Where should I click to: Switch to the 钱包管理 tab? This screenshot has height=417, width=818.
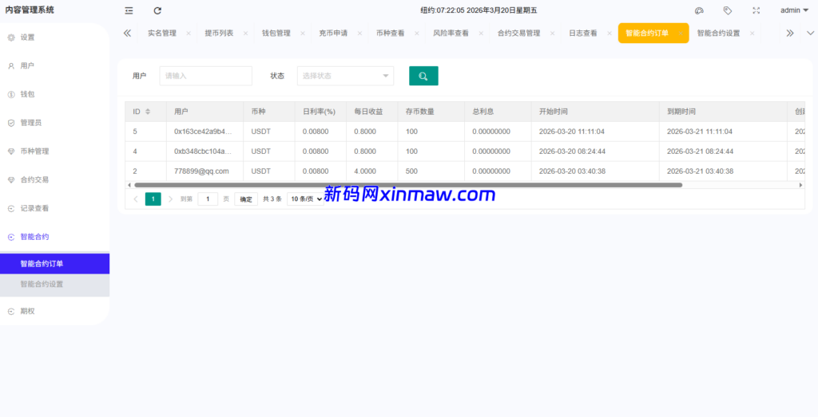[x=276, y=33]
